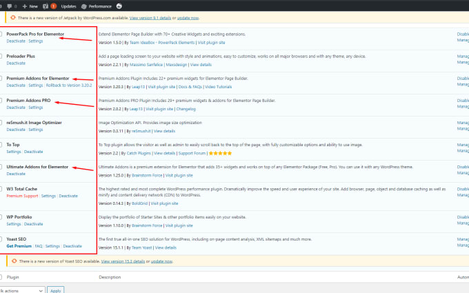
Task: Open Settings for PowerPack Pro for Elementor
Action: [36, 41]
